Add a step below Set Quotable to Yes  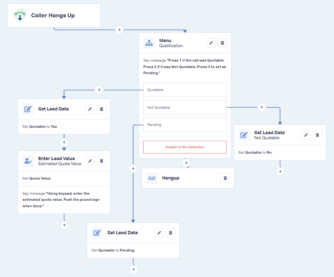click(x=64, y=142)
